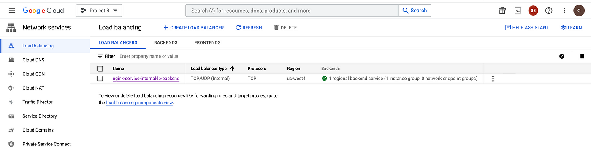Click the Cloud Domains sidebar icon
The height and width of the screenshot is (153, 591).
11,130
